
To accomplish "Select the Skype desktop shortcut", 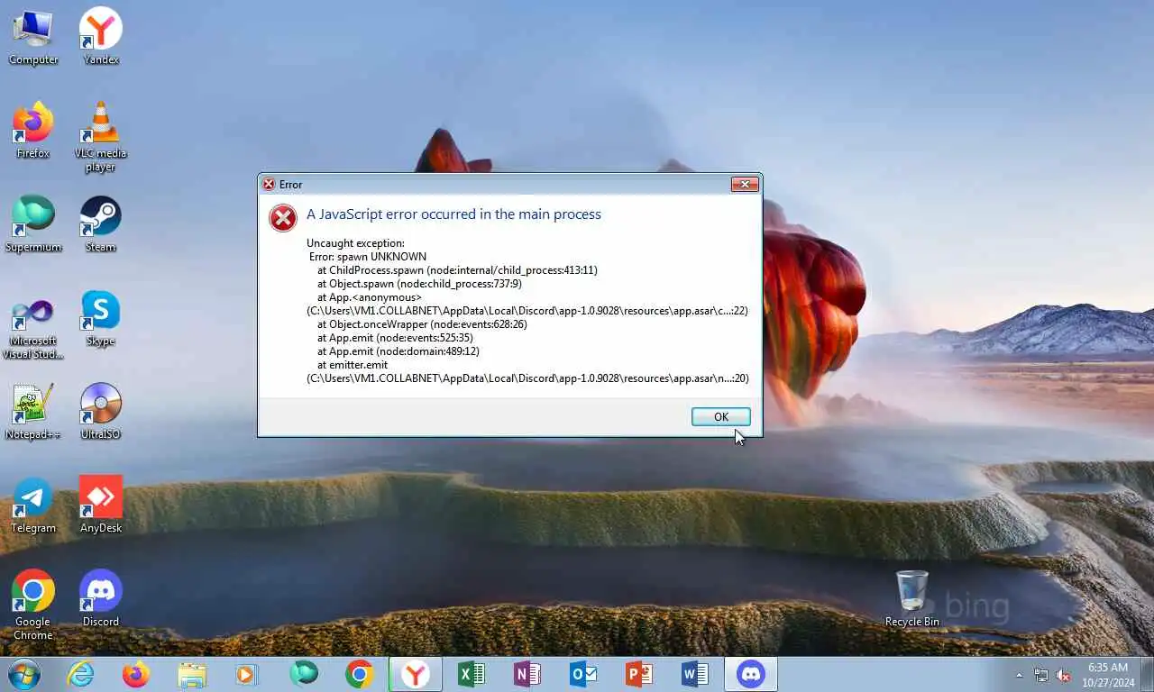I will (101, 317).
